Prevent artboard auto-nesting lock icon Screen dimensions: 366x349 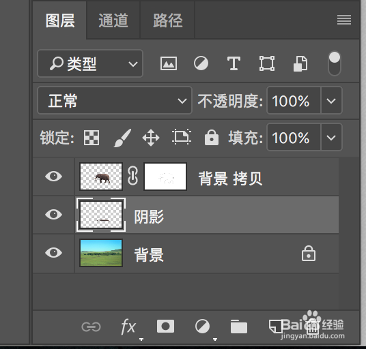click(x=182, y=137)
